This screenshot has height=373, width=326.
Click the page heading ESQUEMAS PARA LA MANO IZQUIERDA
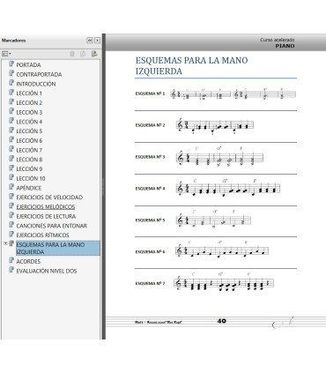click(191, 65)
